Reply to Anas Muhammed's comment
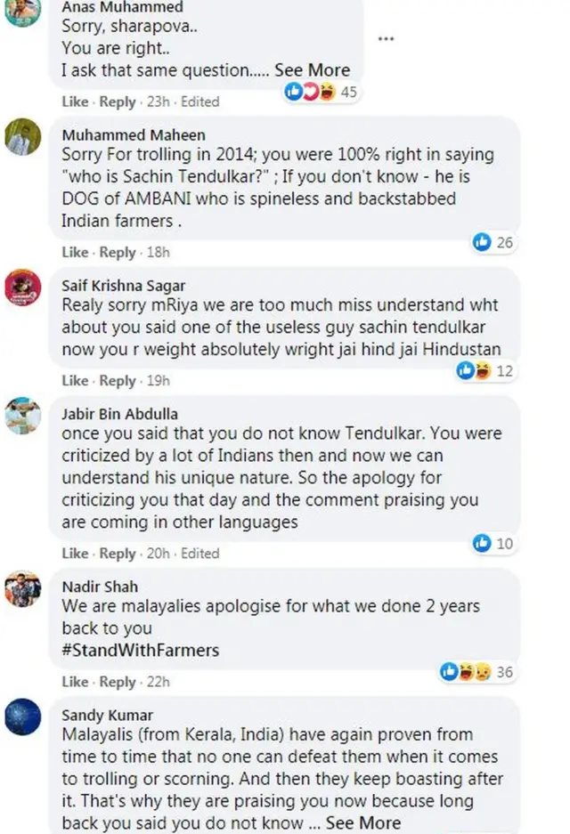Viewport: 570px width, 834px height. tap(118, 101)
